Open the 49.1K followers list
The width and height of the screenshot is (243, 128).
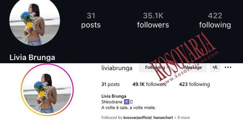tap(149, 84)
